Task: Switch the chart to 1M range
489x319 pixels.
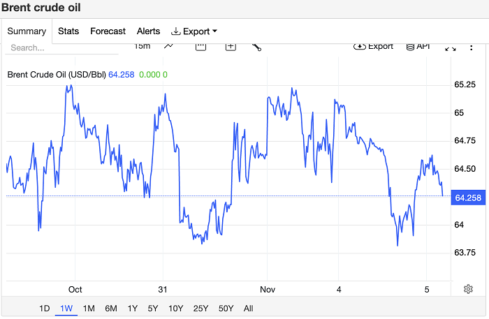Action: coord(89,309)
